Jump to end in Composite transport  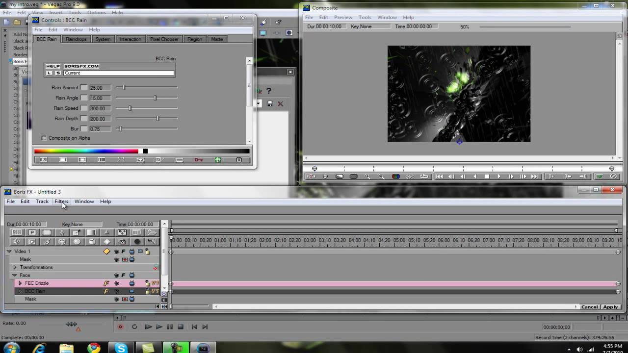pyautogui.click(x=535, y=176)
